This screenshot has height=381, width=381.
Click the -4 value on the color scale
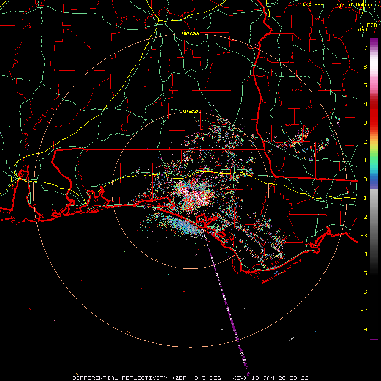tap(364, 254)
